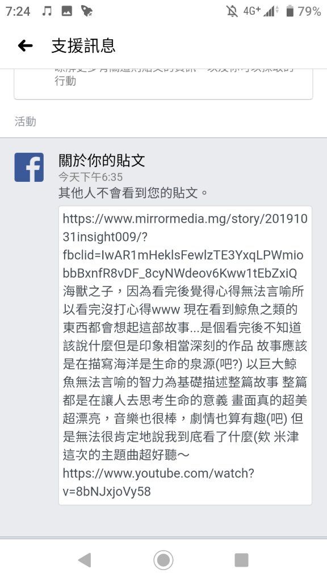Tap the muted bell status icon
Screen dimensions: 327x582
pos(232,11)
